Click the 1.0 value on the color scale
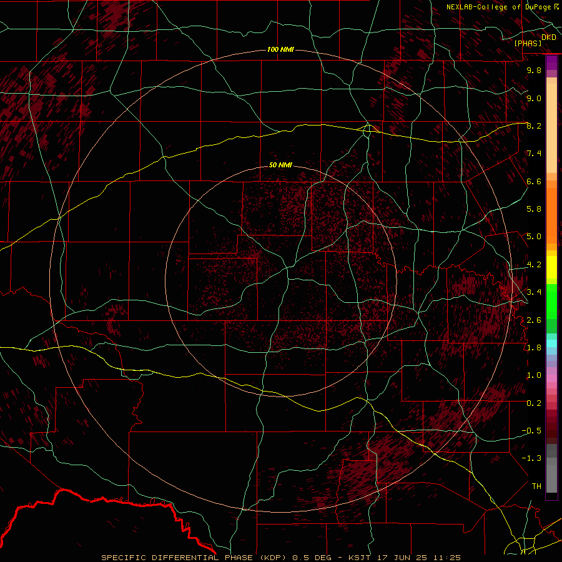 534,375
